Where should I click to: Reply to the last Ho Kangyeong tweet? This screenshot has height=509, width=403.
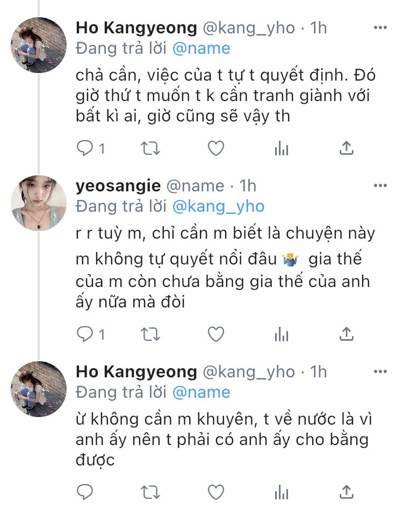85,491
